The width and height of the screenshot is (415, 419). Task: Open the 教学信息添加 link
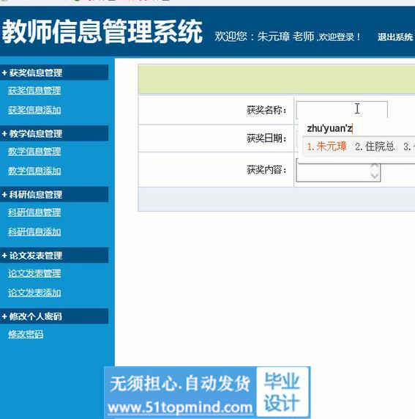click(x=34, y=171)
